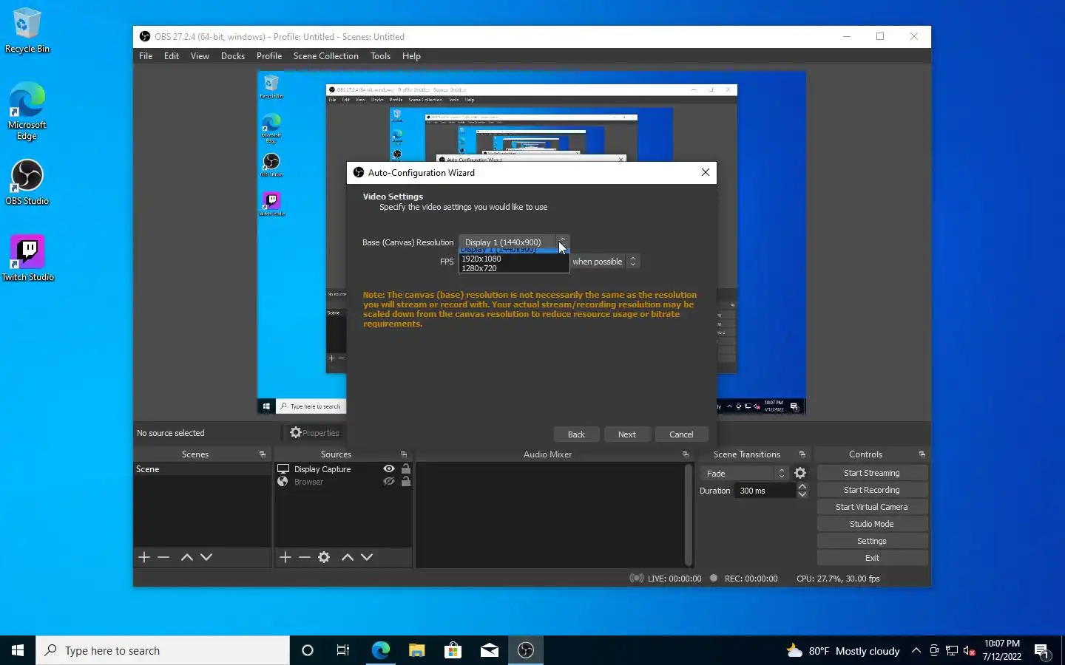The height and width of the screenshot is (665, 1065).
Task: Open the Scene Collection menu
Action: 325,56
